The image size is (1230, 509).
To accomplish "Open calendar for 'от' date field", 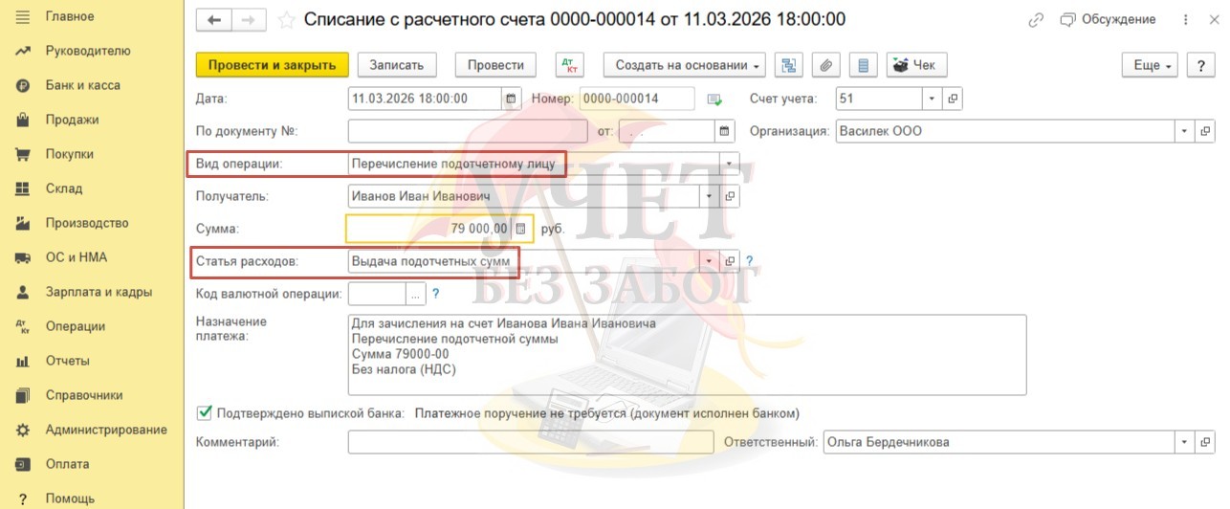I will pos(725,131).
